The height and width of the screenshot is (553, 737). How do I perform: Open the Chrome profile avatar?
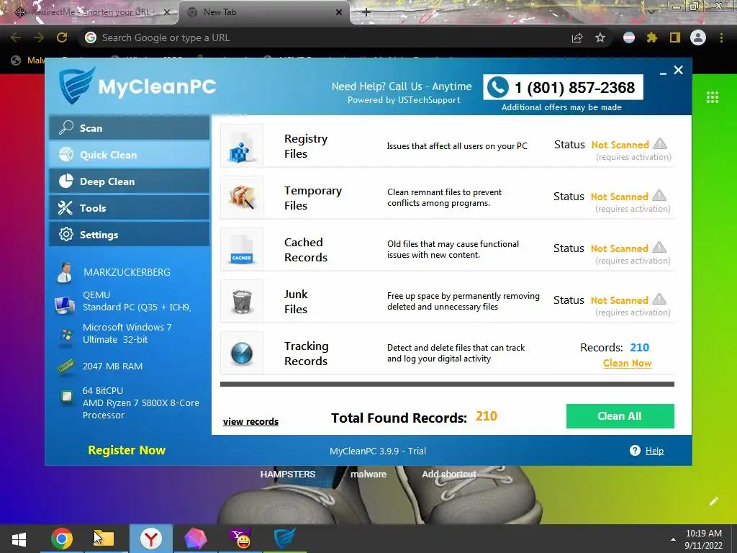click(698, 37)
